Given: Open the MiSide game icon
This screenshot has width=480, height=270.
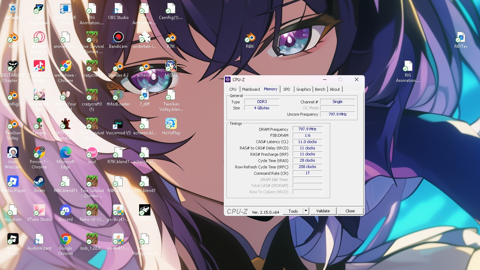Looking at the screenshot, I should coord(171,69).
